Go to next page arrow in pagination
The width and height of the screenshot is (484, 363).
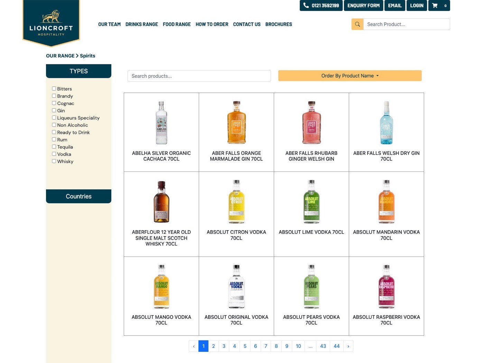click(348, 346)
